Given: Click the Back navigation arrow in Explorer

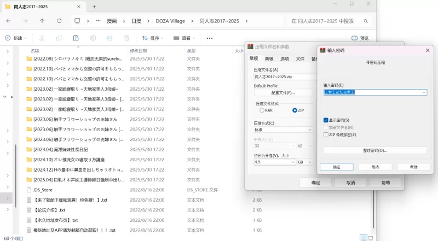Looking at the screenshot, I should tap(8, 21).
